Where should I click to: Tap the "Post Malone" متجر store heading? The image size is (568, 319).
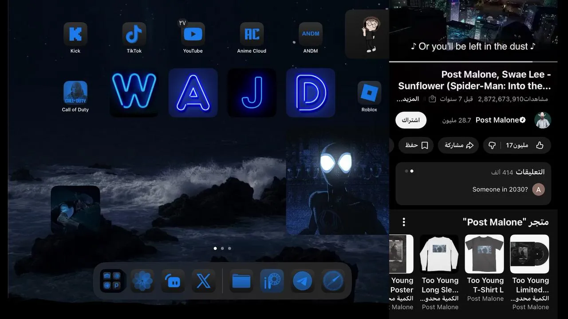point(505,222)
